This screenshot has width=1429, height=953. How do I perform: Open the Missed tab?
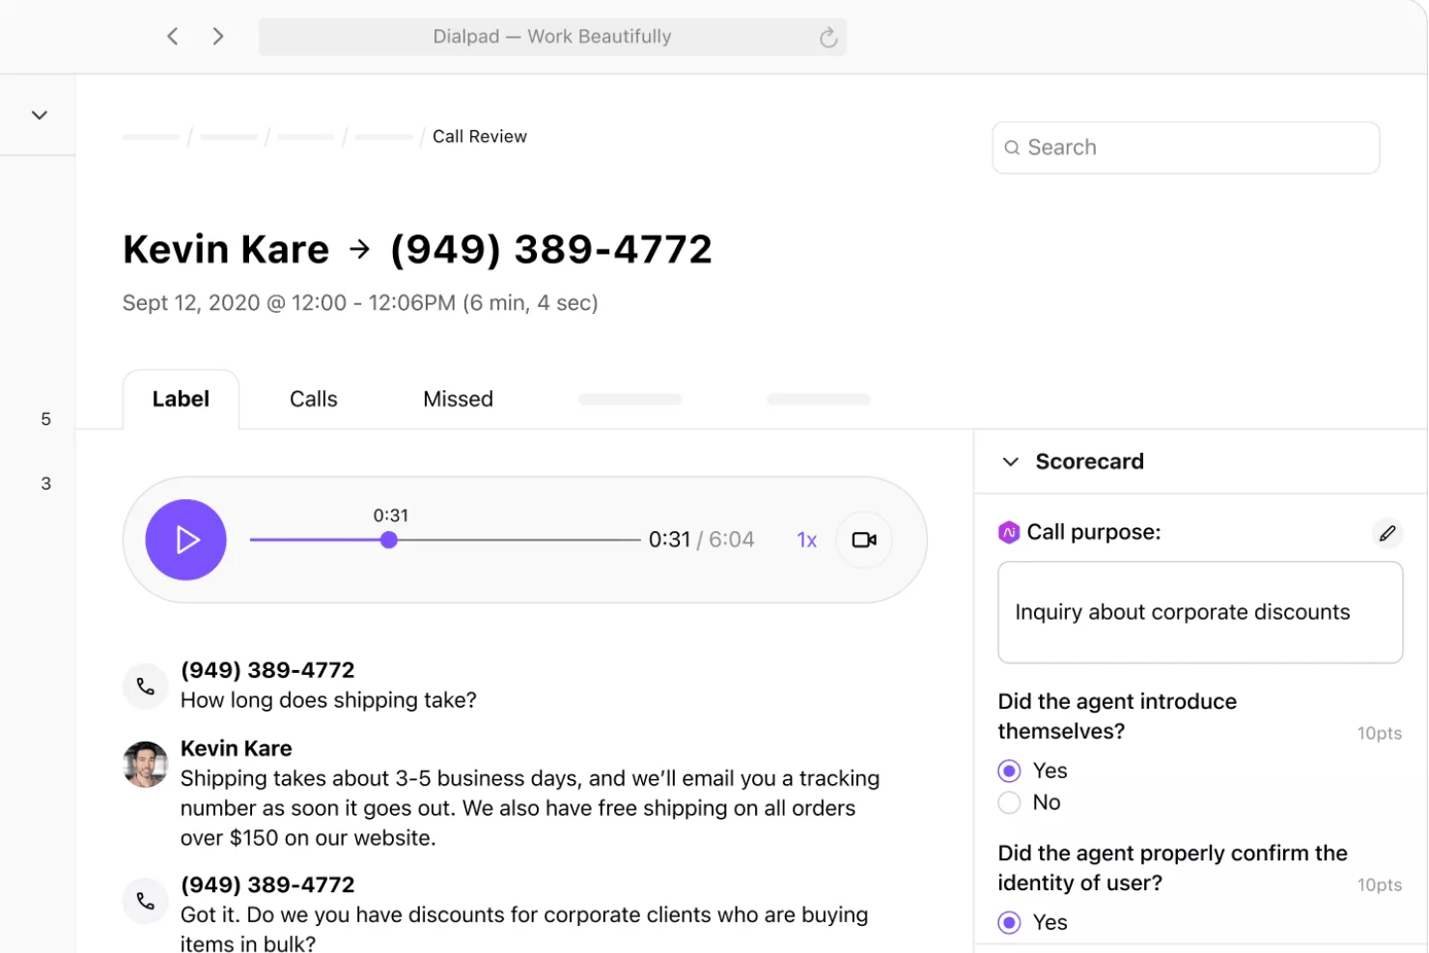(x=458, y=399)
